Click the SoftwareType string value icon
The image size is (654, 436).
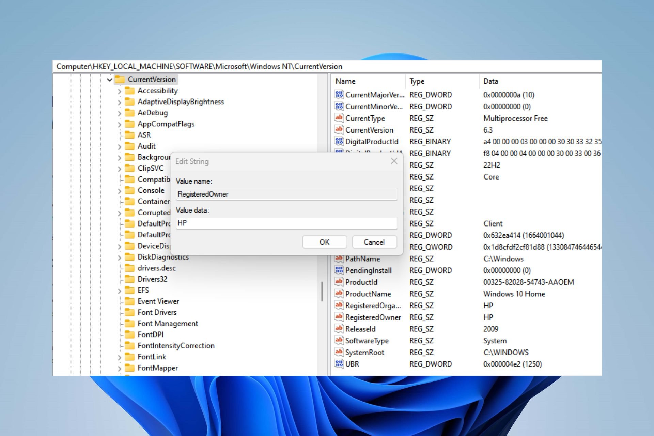pyautogui.click(x=339, y=340)
